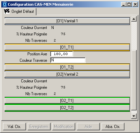Click the Modification button
140x133 pixels.
[x=64, y=127]
